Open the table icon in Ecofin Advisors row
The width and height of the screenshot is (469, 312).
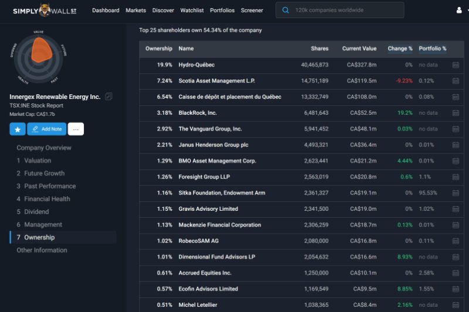456,289
